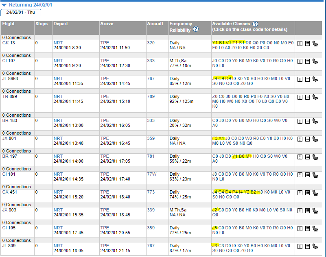Open the TR 899 flight link
The image size is (326, 257).
[x=9, y=96]
